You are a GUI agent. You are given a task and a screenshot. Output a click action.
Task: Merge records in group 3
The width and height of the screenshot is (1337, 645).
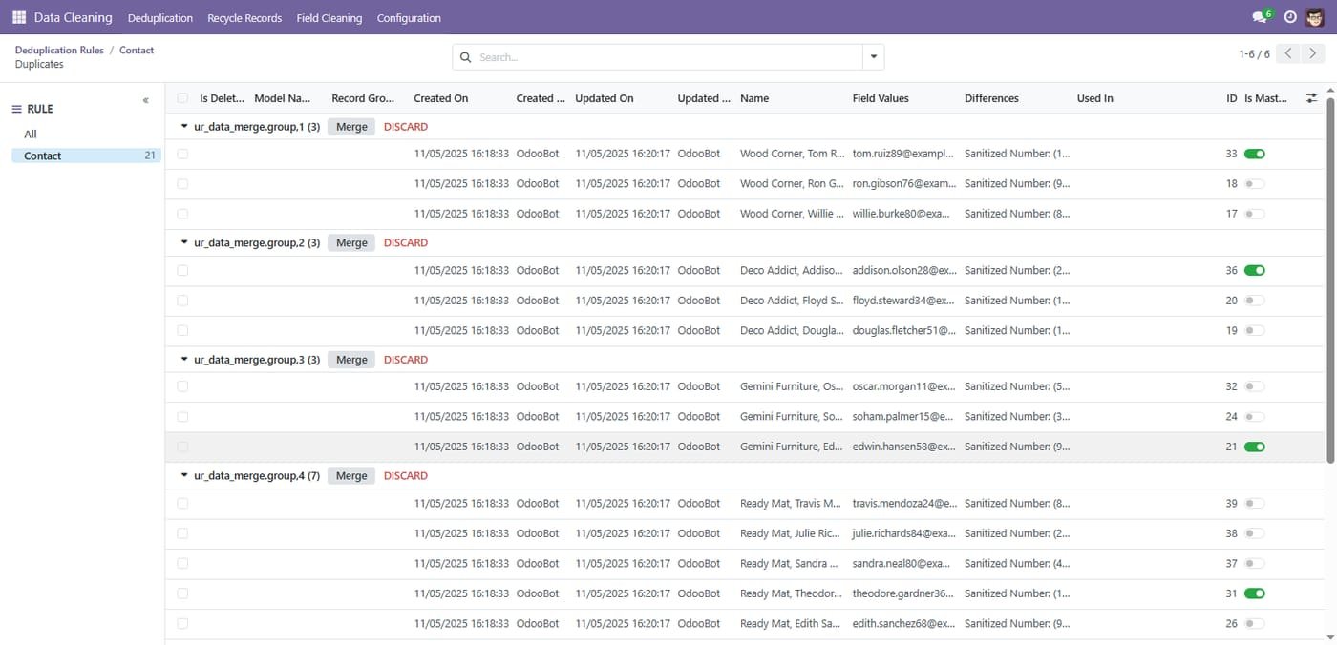coord(351,360)
